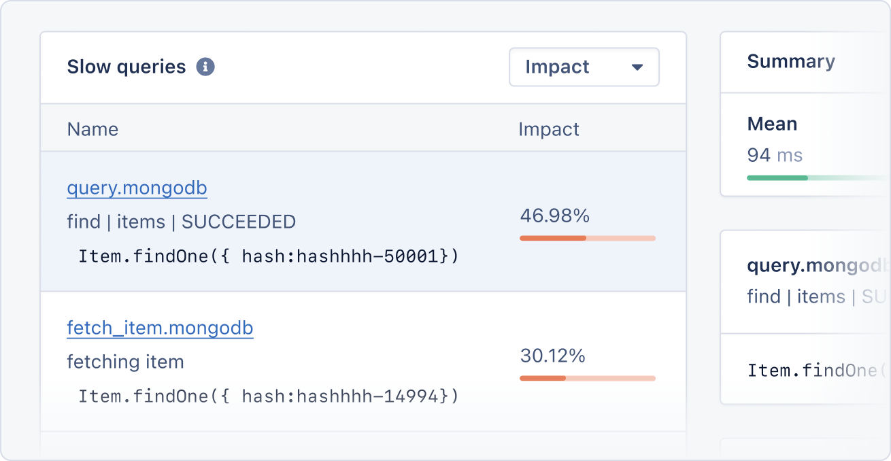Open the query.mongodb link
Viewport: 891px width, 461px height.
[137, 188]
